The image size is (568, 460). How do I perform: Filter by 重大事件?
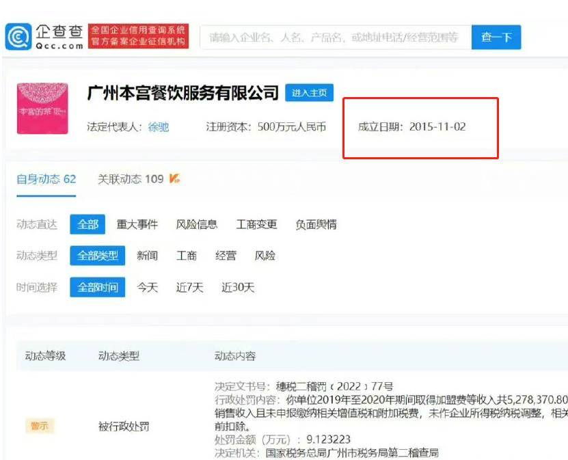point(137,225)
